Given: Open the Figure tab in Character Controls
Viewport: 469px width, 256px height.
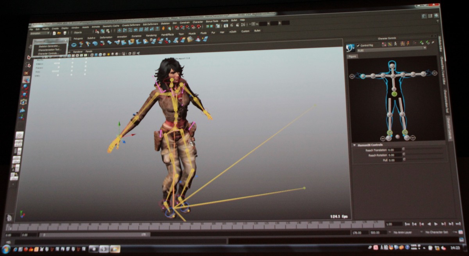Looking at the screenshot, I should click(x=353, y=56).
